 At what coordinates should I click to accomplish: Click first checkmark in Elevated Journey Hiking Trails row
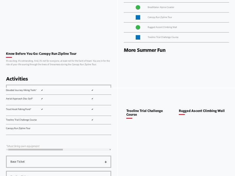pyautogui.click(x=42, y=90)
